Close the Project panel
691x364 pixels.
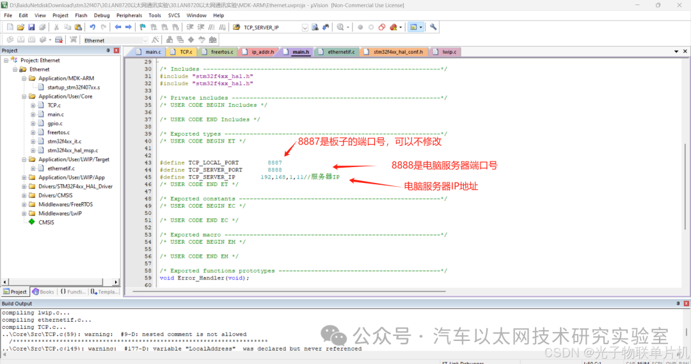116,51
